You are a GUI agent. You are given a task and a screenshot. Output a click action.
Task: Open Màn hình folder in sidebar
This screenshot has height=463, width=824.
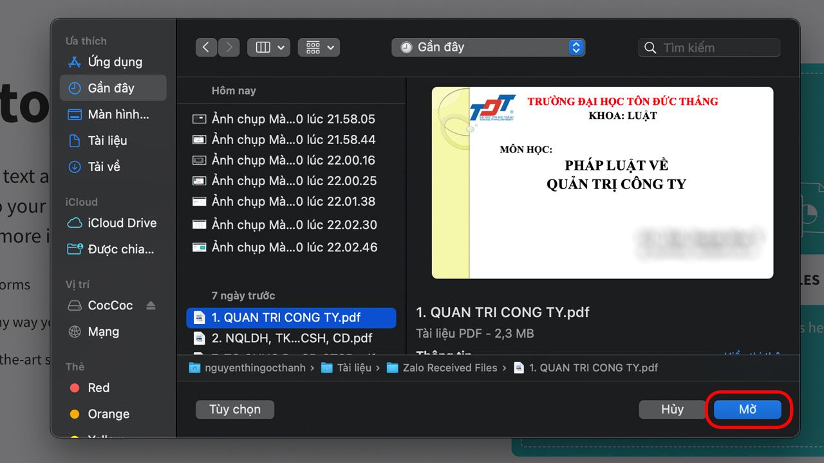pos(113,114)
